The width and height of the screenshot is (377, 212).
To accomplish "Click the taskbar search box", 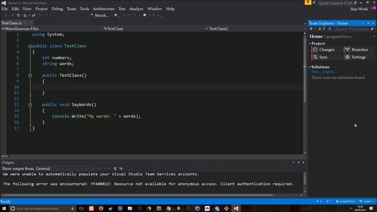I will coord(42,208).
